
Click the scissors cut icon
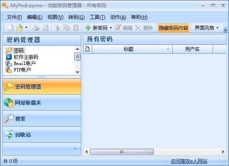point(58,28)
